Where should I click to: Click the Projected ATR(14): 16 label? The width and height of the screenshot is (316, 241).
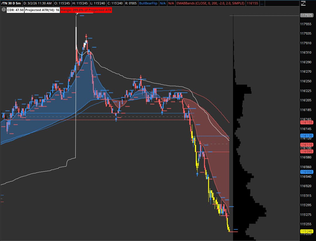(x=41, y=10)
